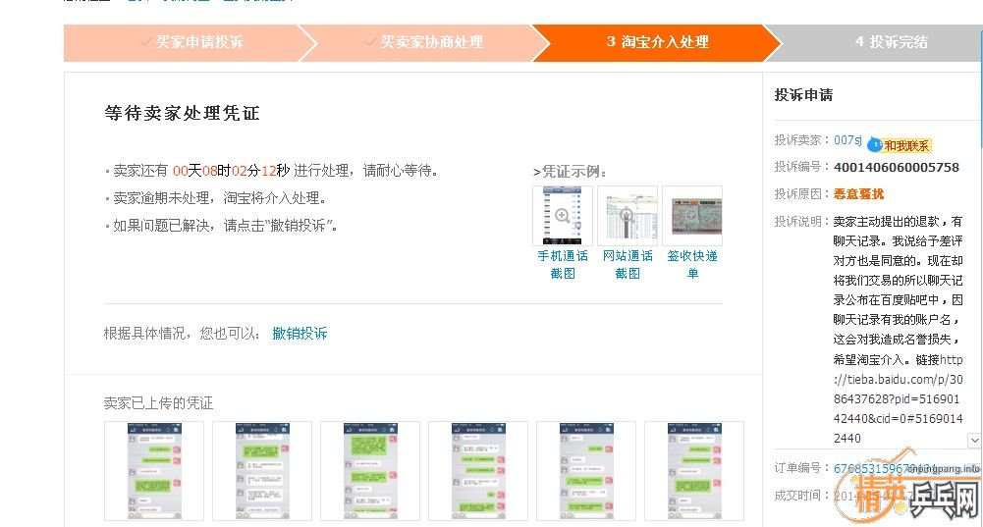
Task: Click the countdown timer 00天08时02分12秒
Action: 231,171
